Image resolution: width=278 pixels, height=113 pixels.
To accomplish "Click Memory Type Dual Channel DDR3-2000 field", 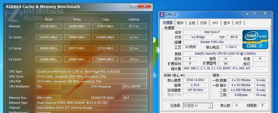I will 91,103.
